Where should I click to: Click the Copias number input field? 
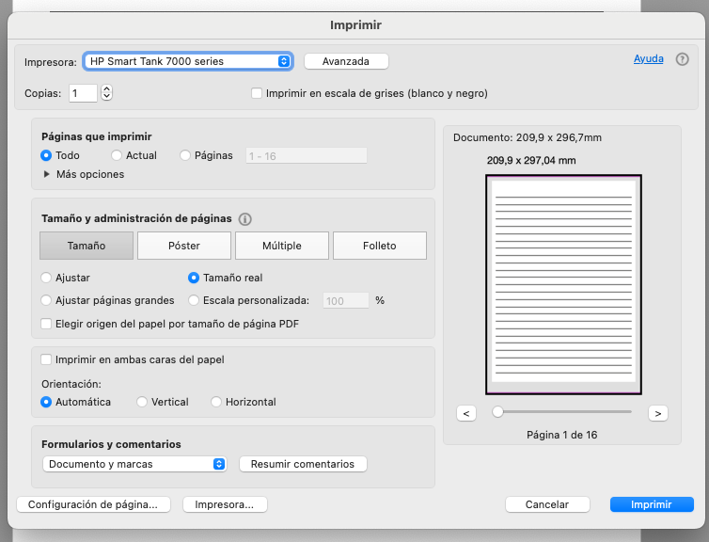[x=82, y=93]
